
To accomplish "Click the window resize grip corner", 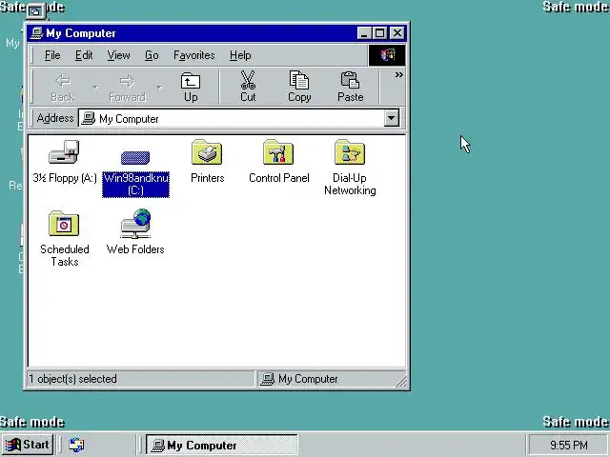I will (401, 381).
